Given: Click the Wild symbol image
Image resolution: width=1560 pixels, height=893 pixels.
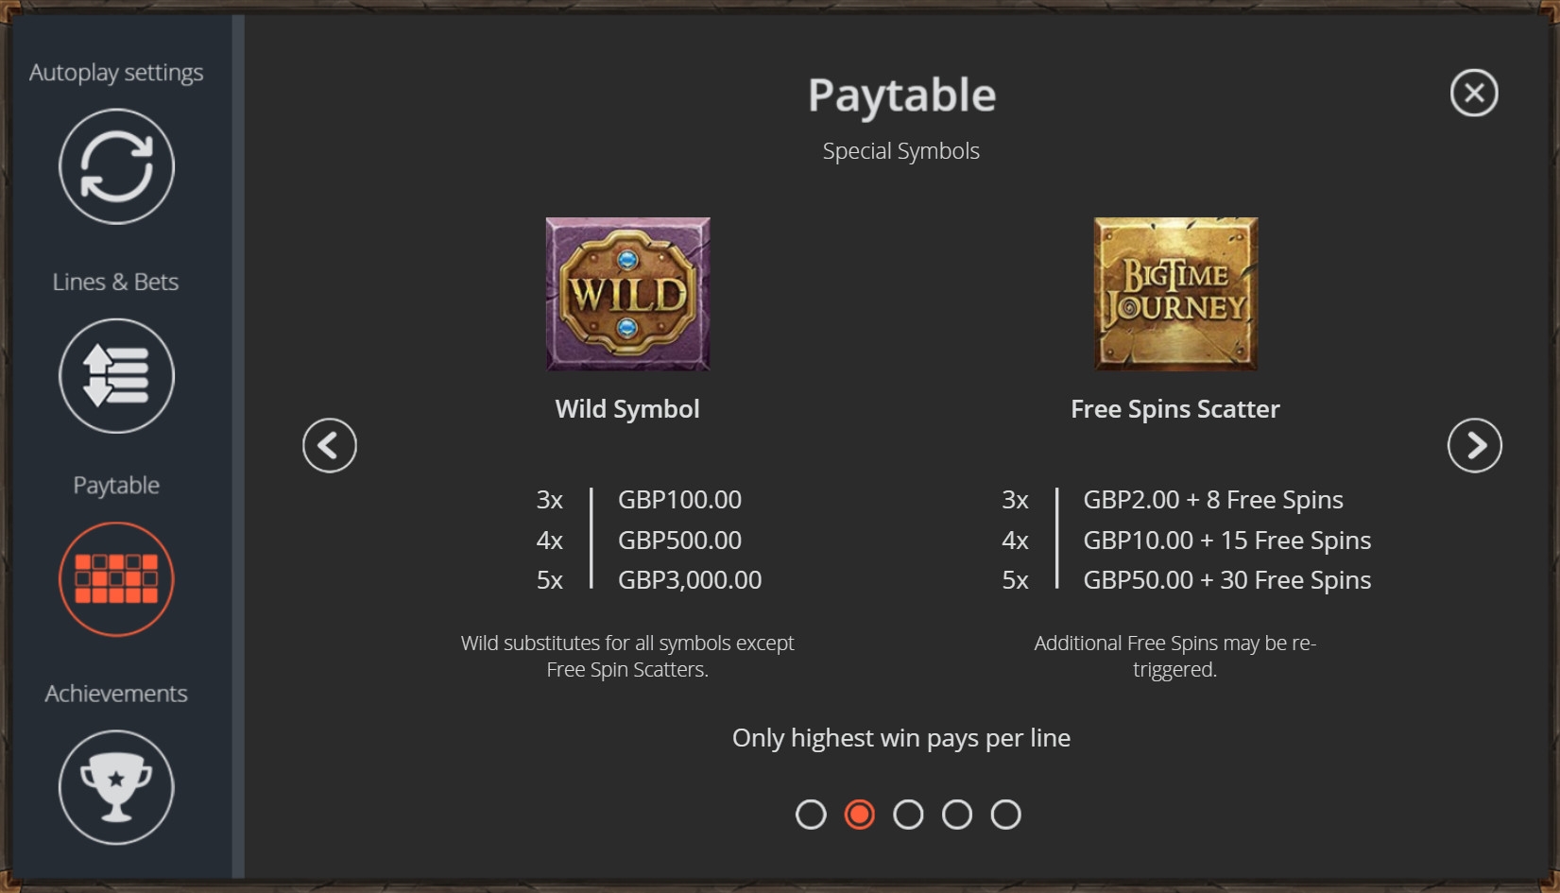Looking at the screenshot, I should click(x=627, y=294).
